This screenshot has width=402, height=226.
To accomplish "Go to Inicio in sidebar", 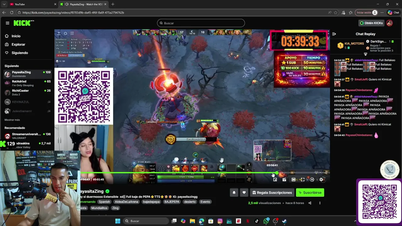I will (16, 36).
